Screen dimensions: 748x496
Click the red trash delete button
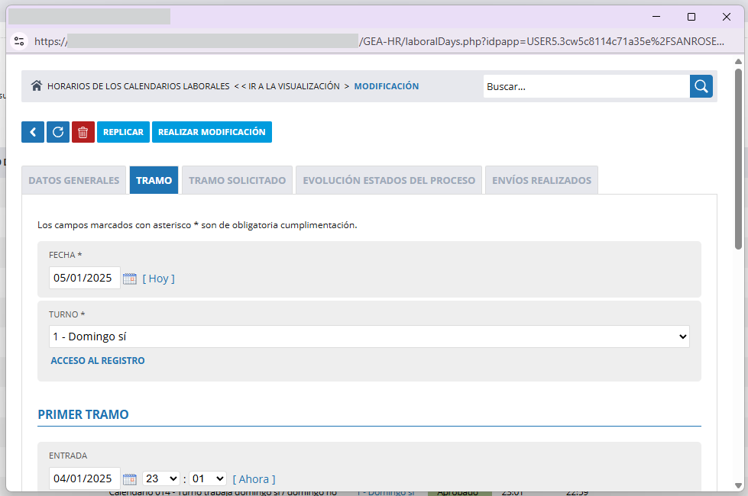83,132
